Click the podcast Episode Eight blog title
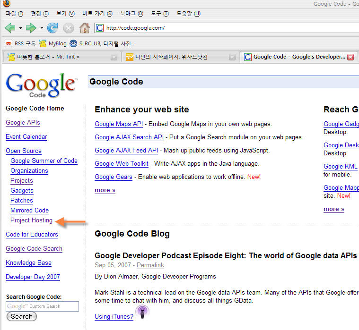 pos(226,256)
